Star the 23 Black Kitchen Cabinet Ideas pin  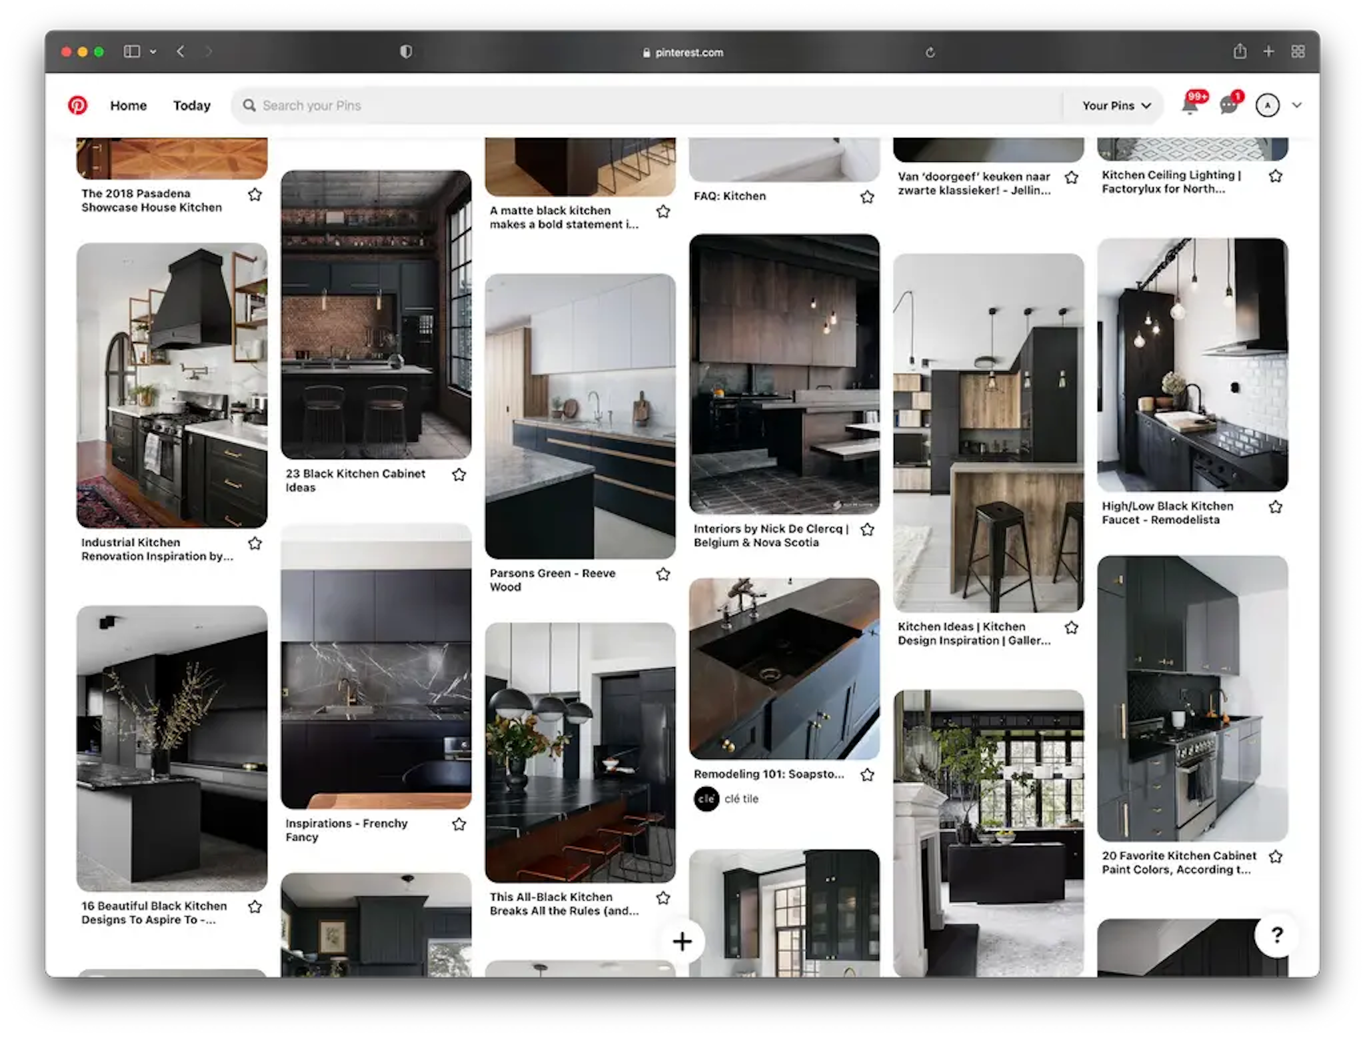[x=459, y=475]
